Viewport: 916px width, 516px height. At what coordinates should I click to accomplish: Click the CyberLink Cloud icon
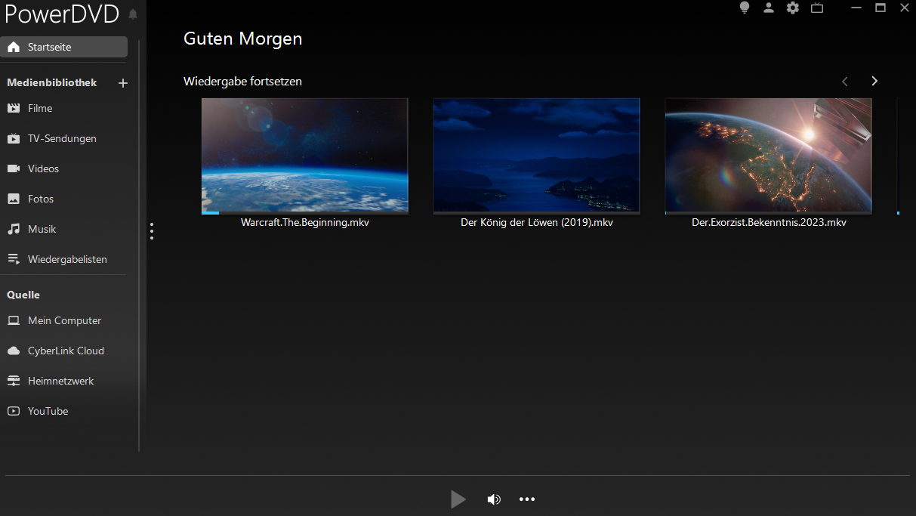coord(14,351)
